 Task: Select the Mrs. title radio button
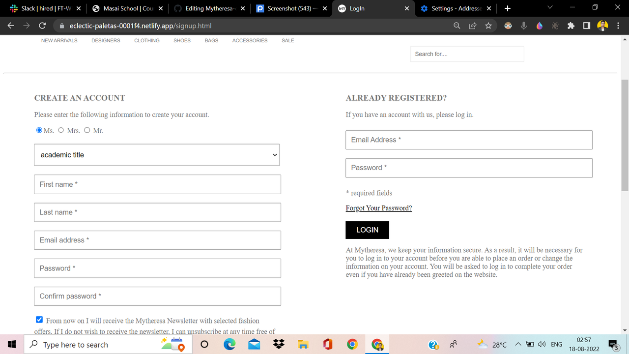point(61,130)
